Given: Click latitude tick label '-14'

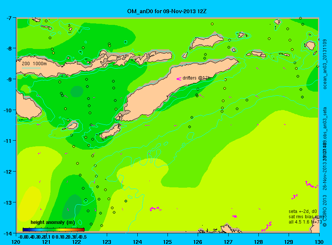Looking at the screenshot, I should click(x=8, y=233).
